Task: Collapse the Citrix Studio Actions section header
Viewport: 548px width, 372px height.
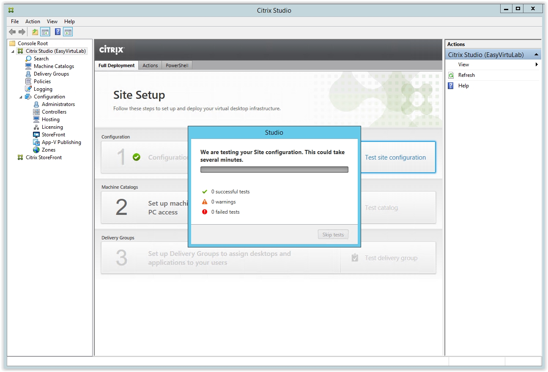Action: pos(536,55)
